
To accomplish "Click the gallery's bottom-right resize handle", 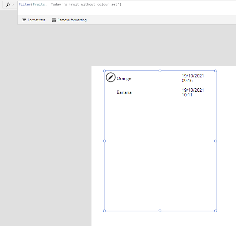I will 216,211.
